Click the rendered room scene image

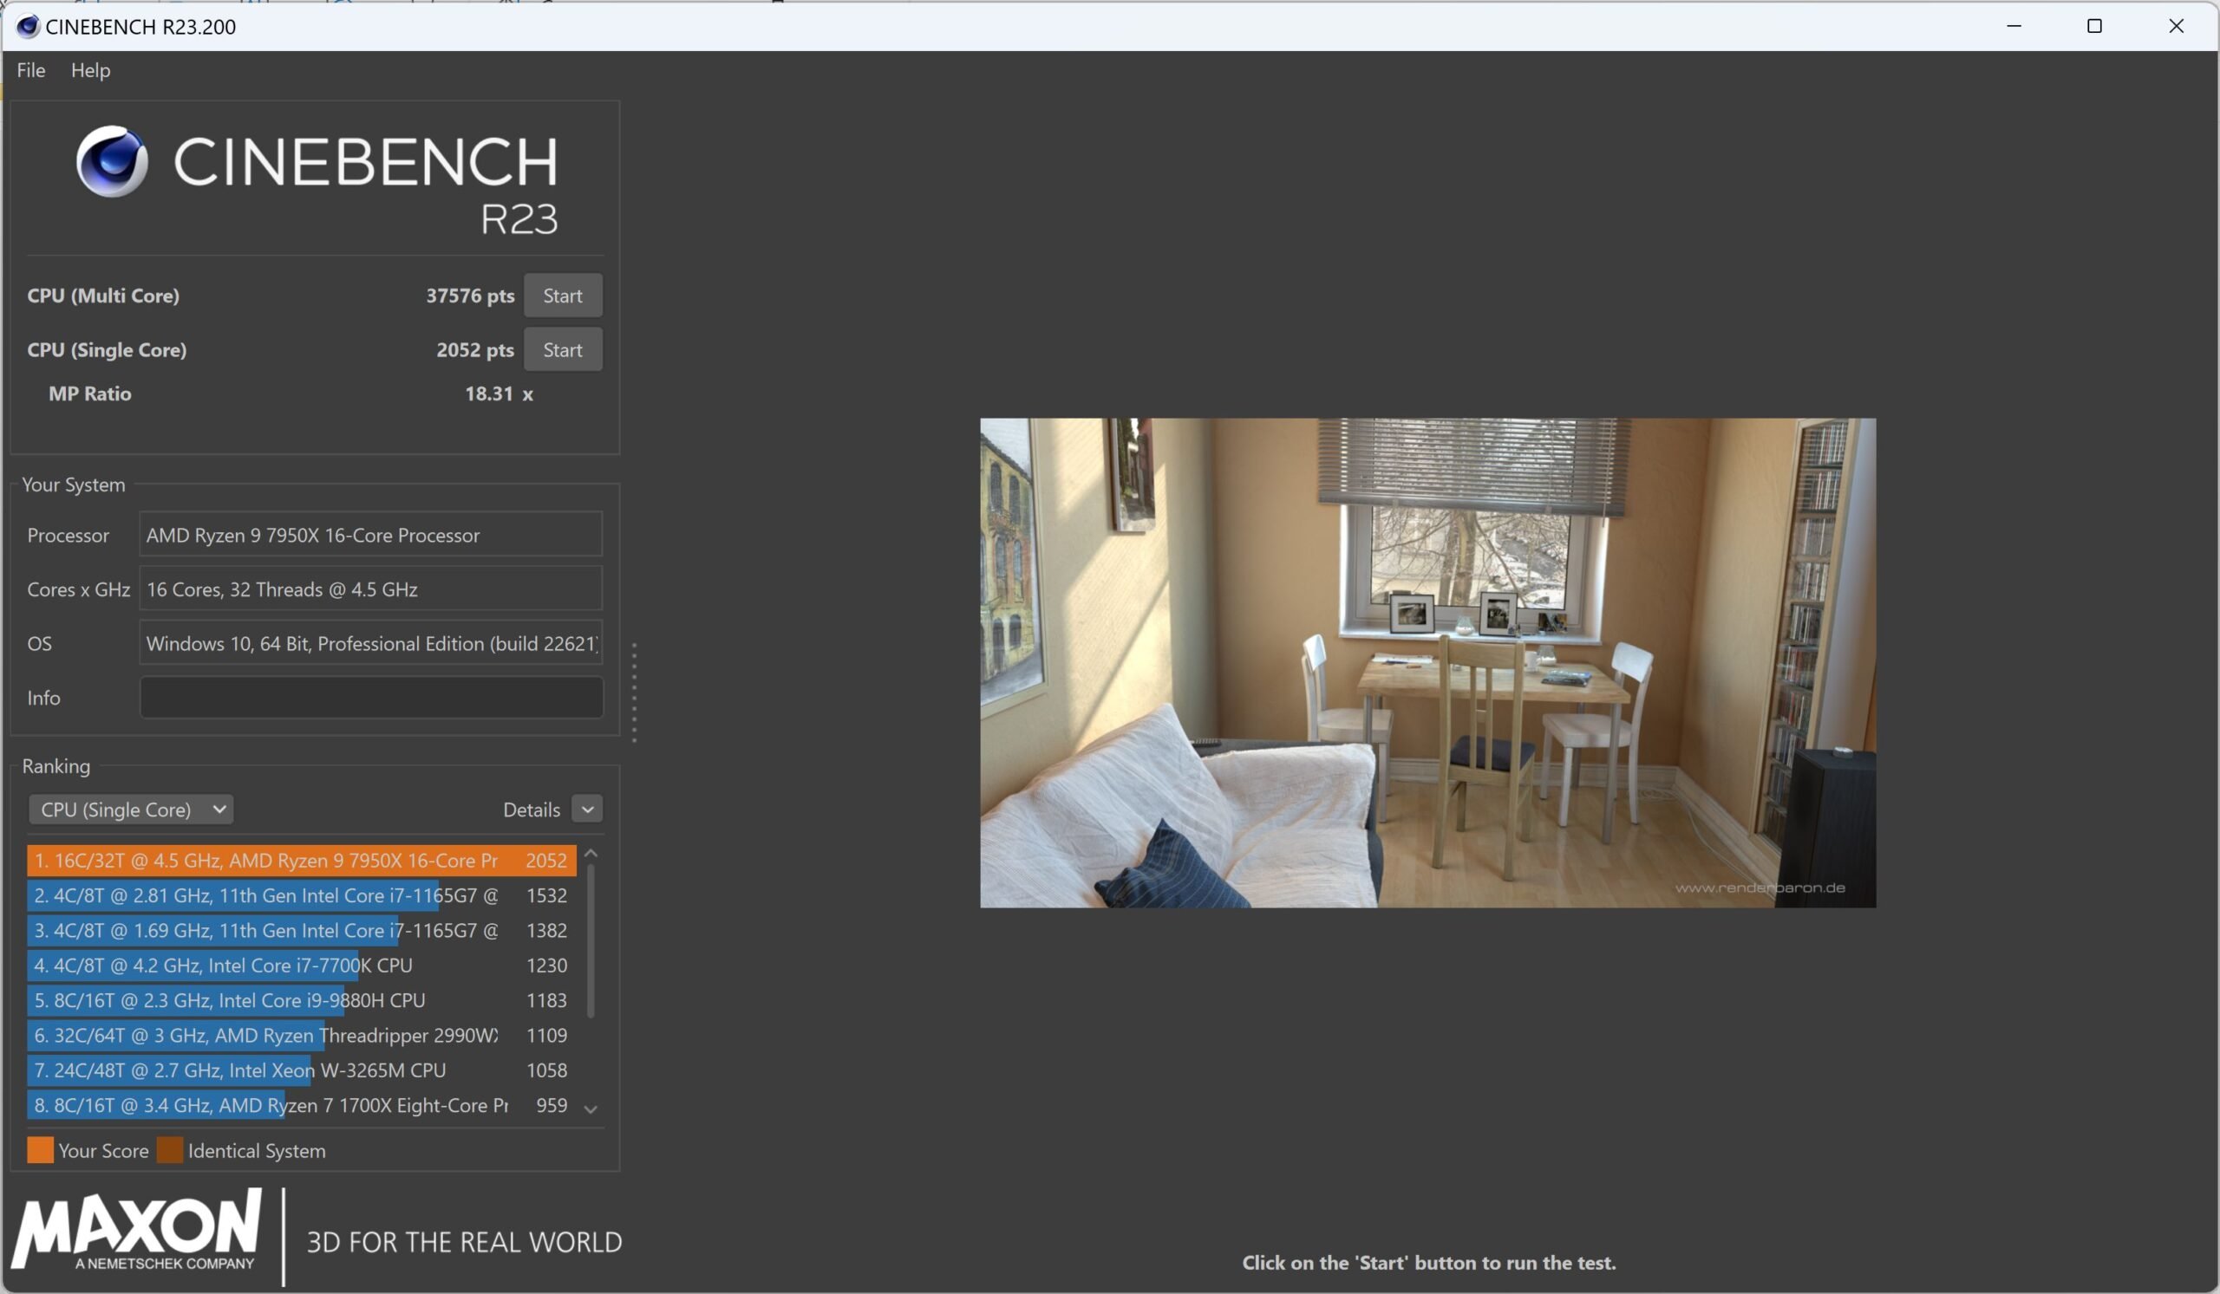pyautogui.click(x=1428, y=663)
